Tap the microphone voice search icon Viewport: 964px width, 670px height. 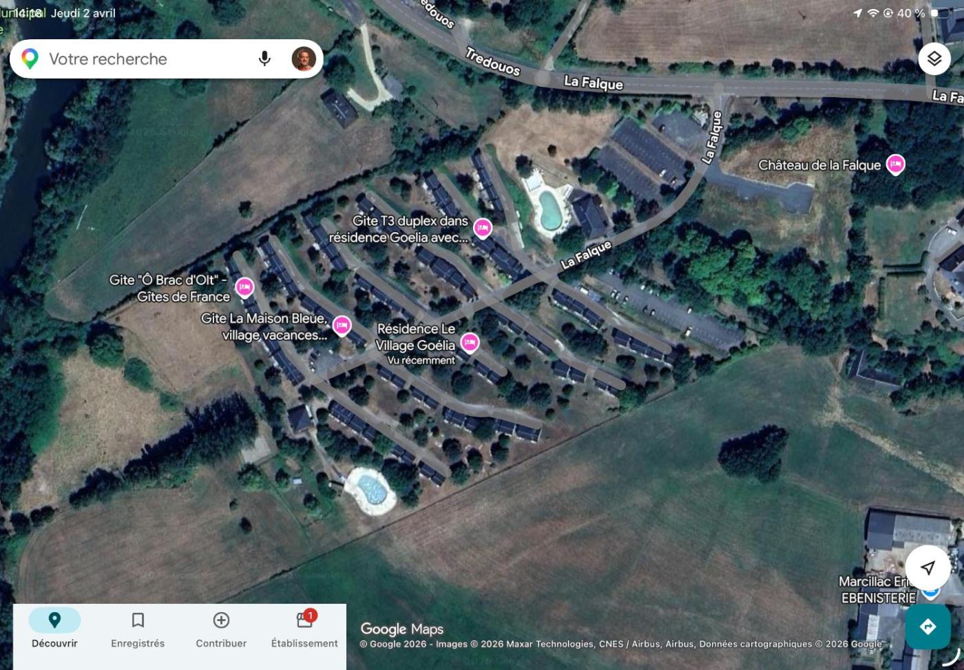[x=264, y=59]
